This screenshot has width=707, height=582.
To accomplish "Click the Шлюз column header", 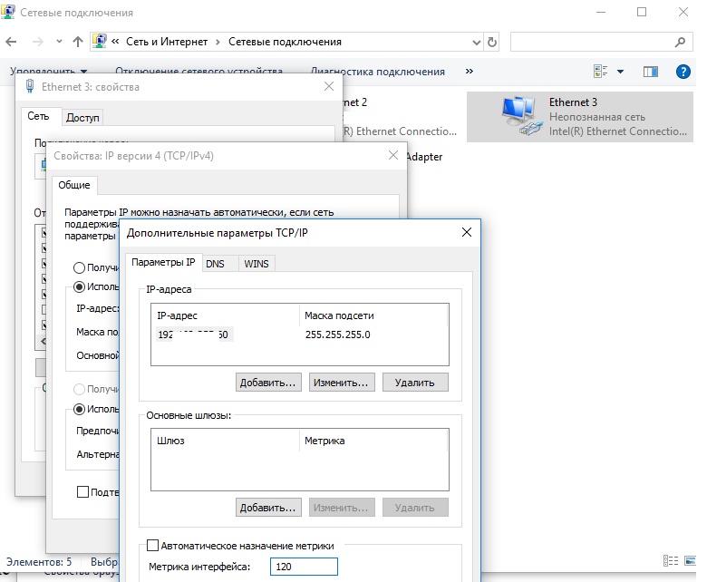I will tap(225, 441).
